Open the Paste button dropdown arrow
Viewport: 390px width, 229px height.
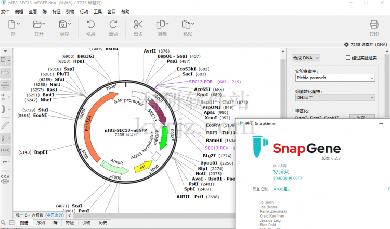192,24
